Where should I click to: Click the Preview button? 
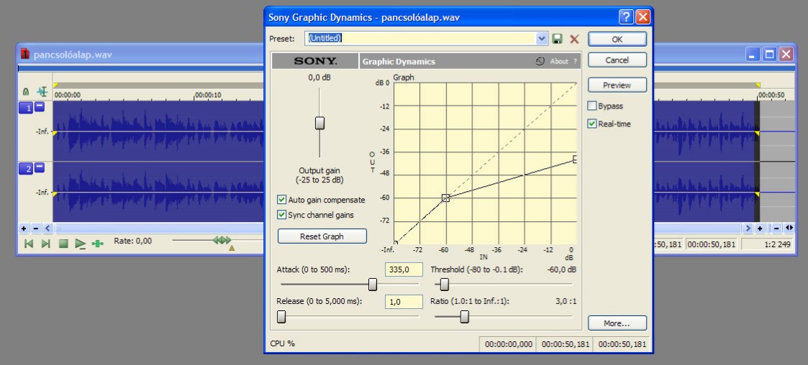(x=617, y=86)
